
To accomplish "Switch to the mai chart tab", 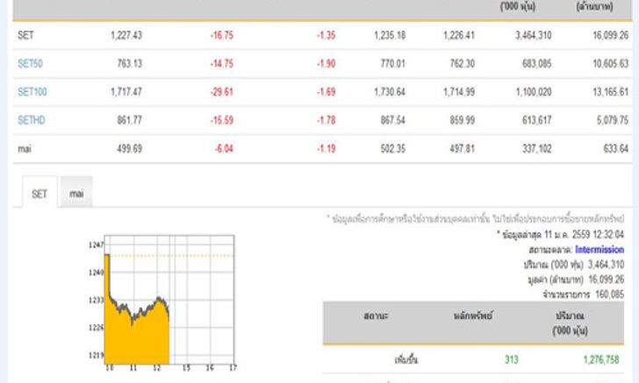I will (76, 192).
